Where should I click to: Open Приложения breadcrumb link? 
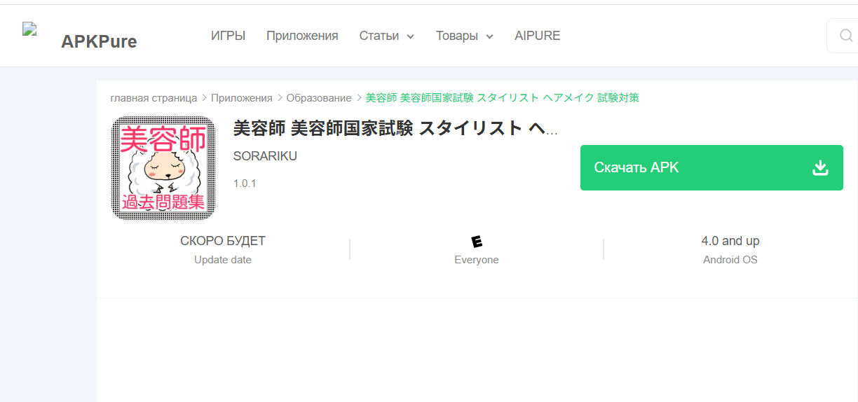pyautogui.click(x=242, y=98)
